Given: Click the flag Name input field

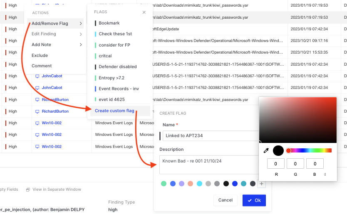Looking at the screenshot, I should pos(210,136).
